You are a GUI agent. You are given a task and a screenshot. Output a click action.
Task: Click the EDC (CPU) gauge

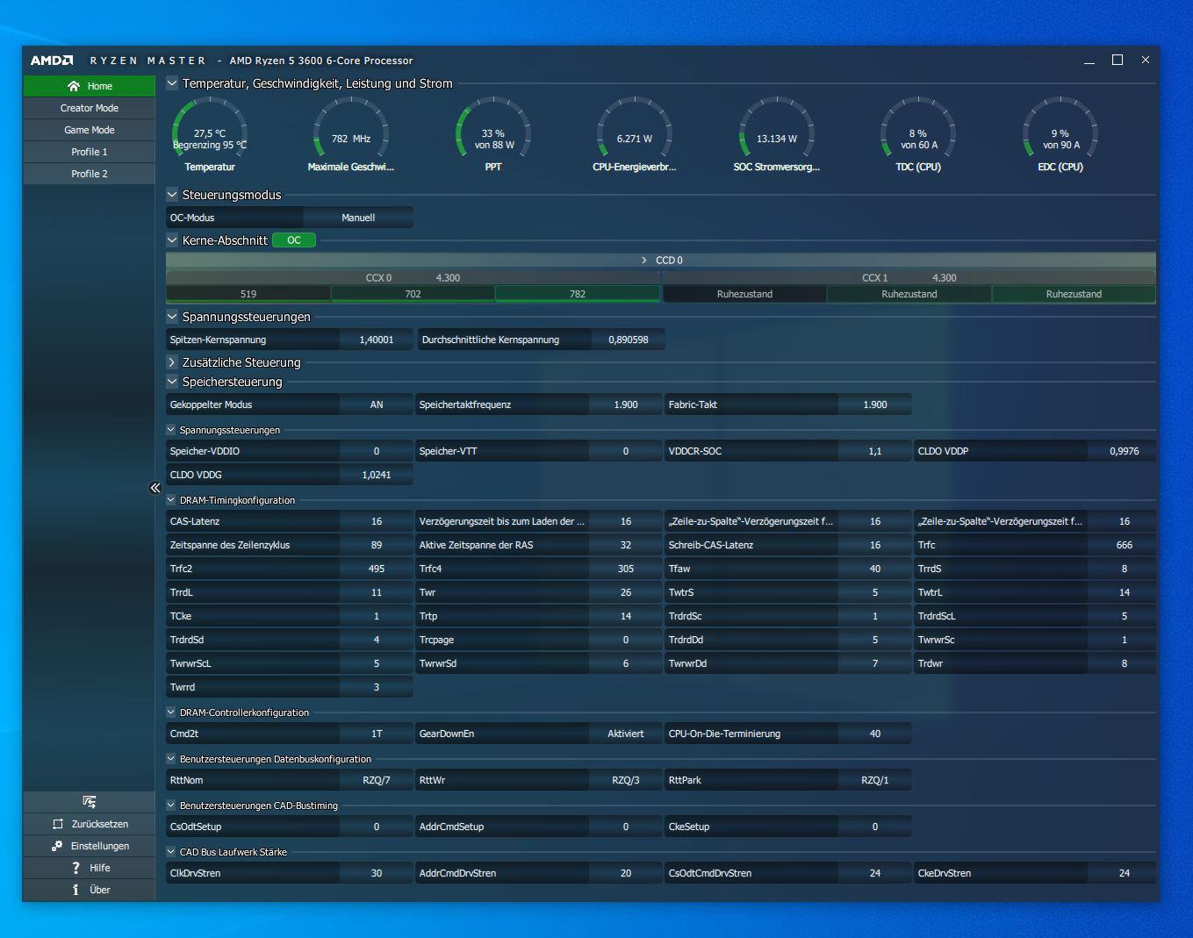coord(1060,133)
